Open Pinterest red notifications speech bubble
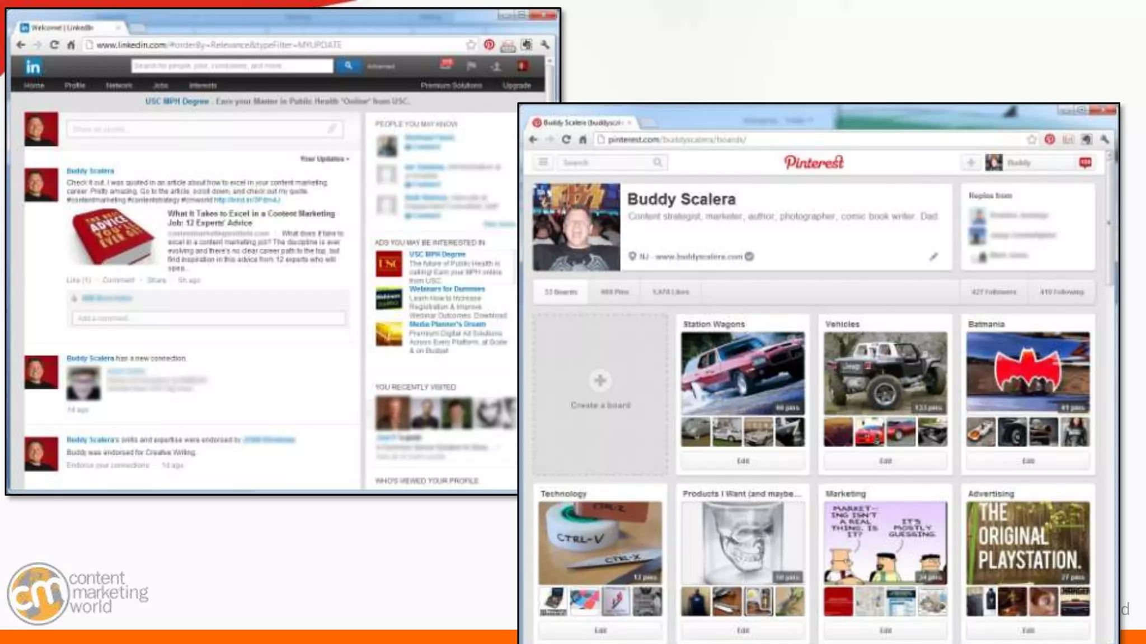1146x644 pixels. tap(1085, 163)
